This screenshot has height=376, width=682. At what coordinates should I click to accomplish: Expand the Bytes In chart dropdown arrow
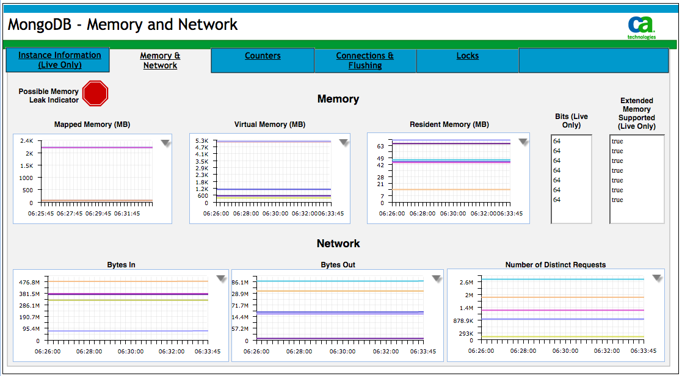(x=221, y=278)
